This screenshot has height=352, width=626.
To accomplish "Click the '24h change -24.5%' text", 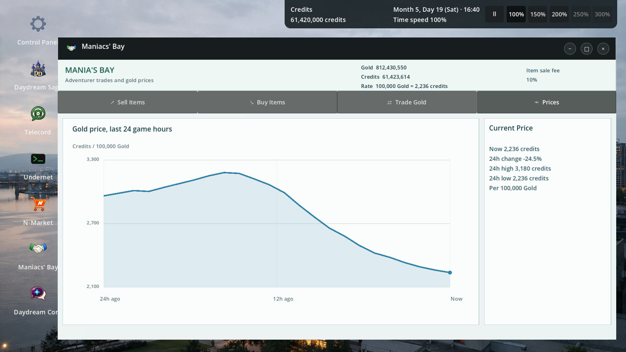I will click(515, 159).
